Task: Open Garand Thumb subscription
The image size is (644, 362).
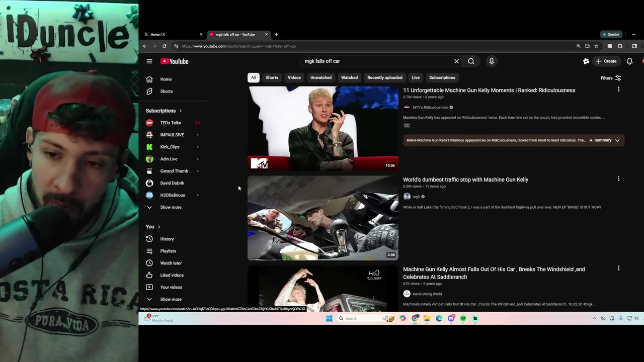Action: 174,171
